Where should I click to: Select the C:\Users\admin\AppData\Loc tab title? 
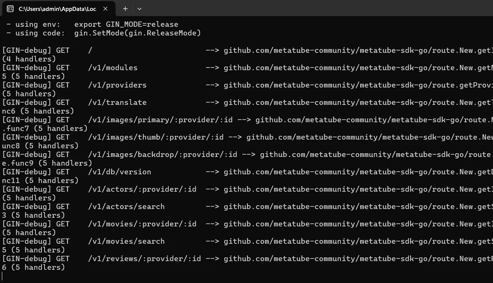point(57,9)
